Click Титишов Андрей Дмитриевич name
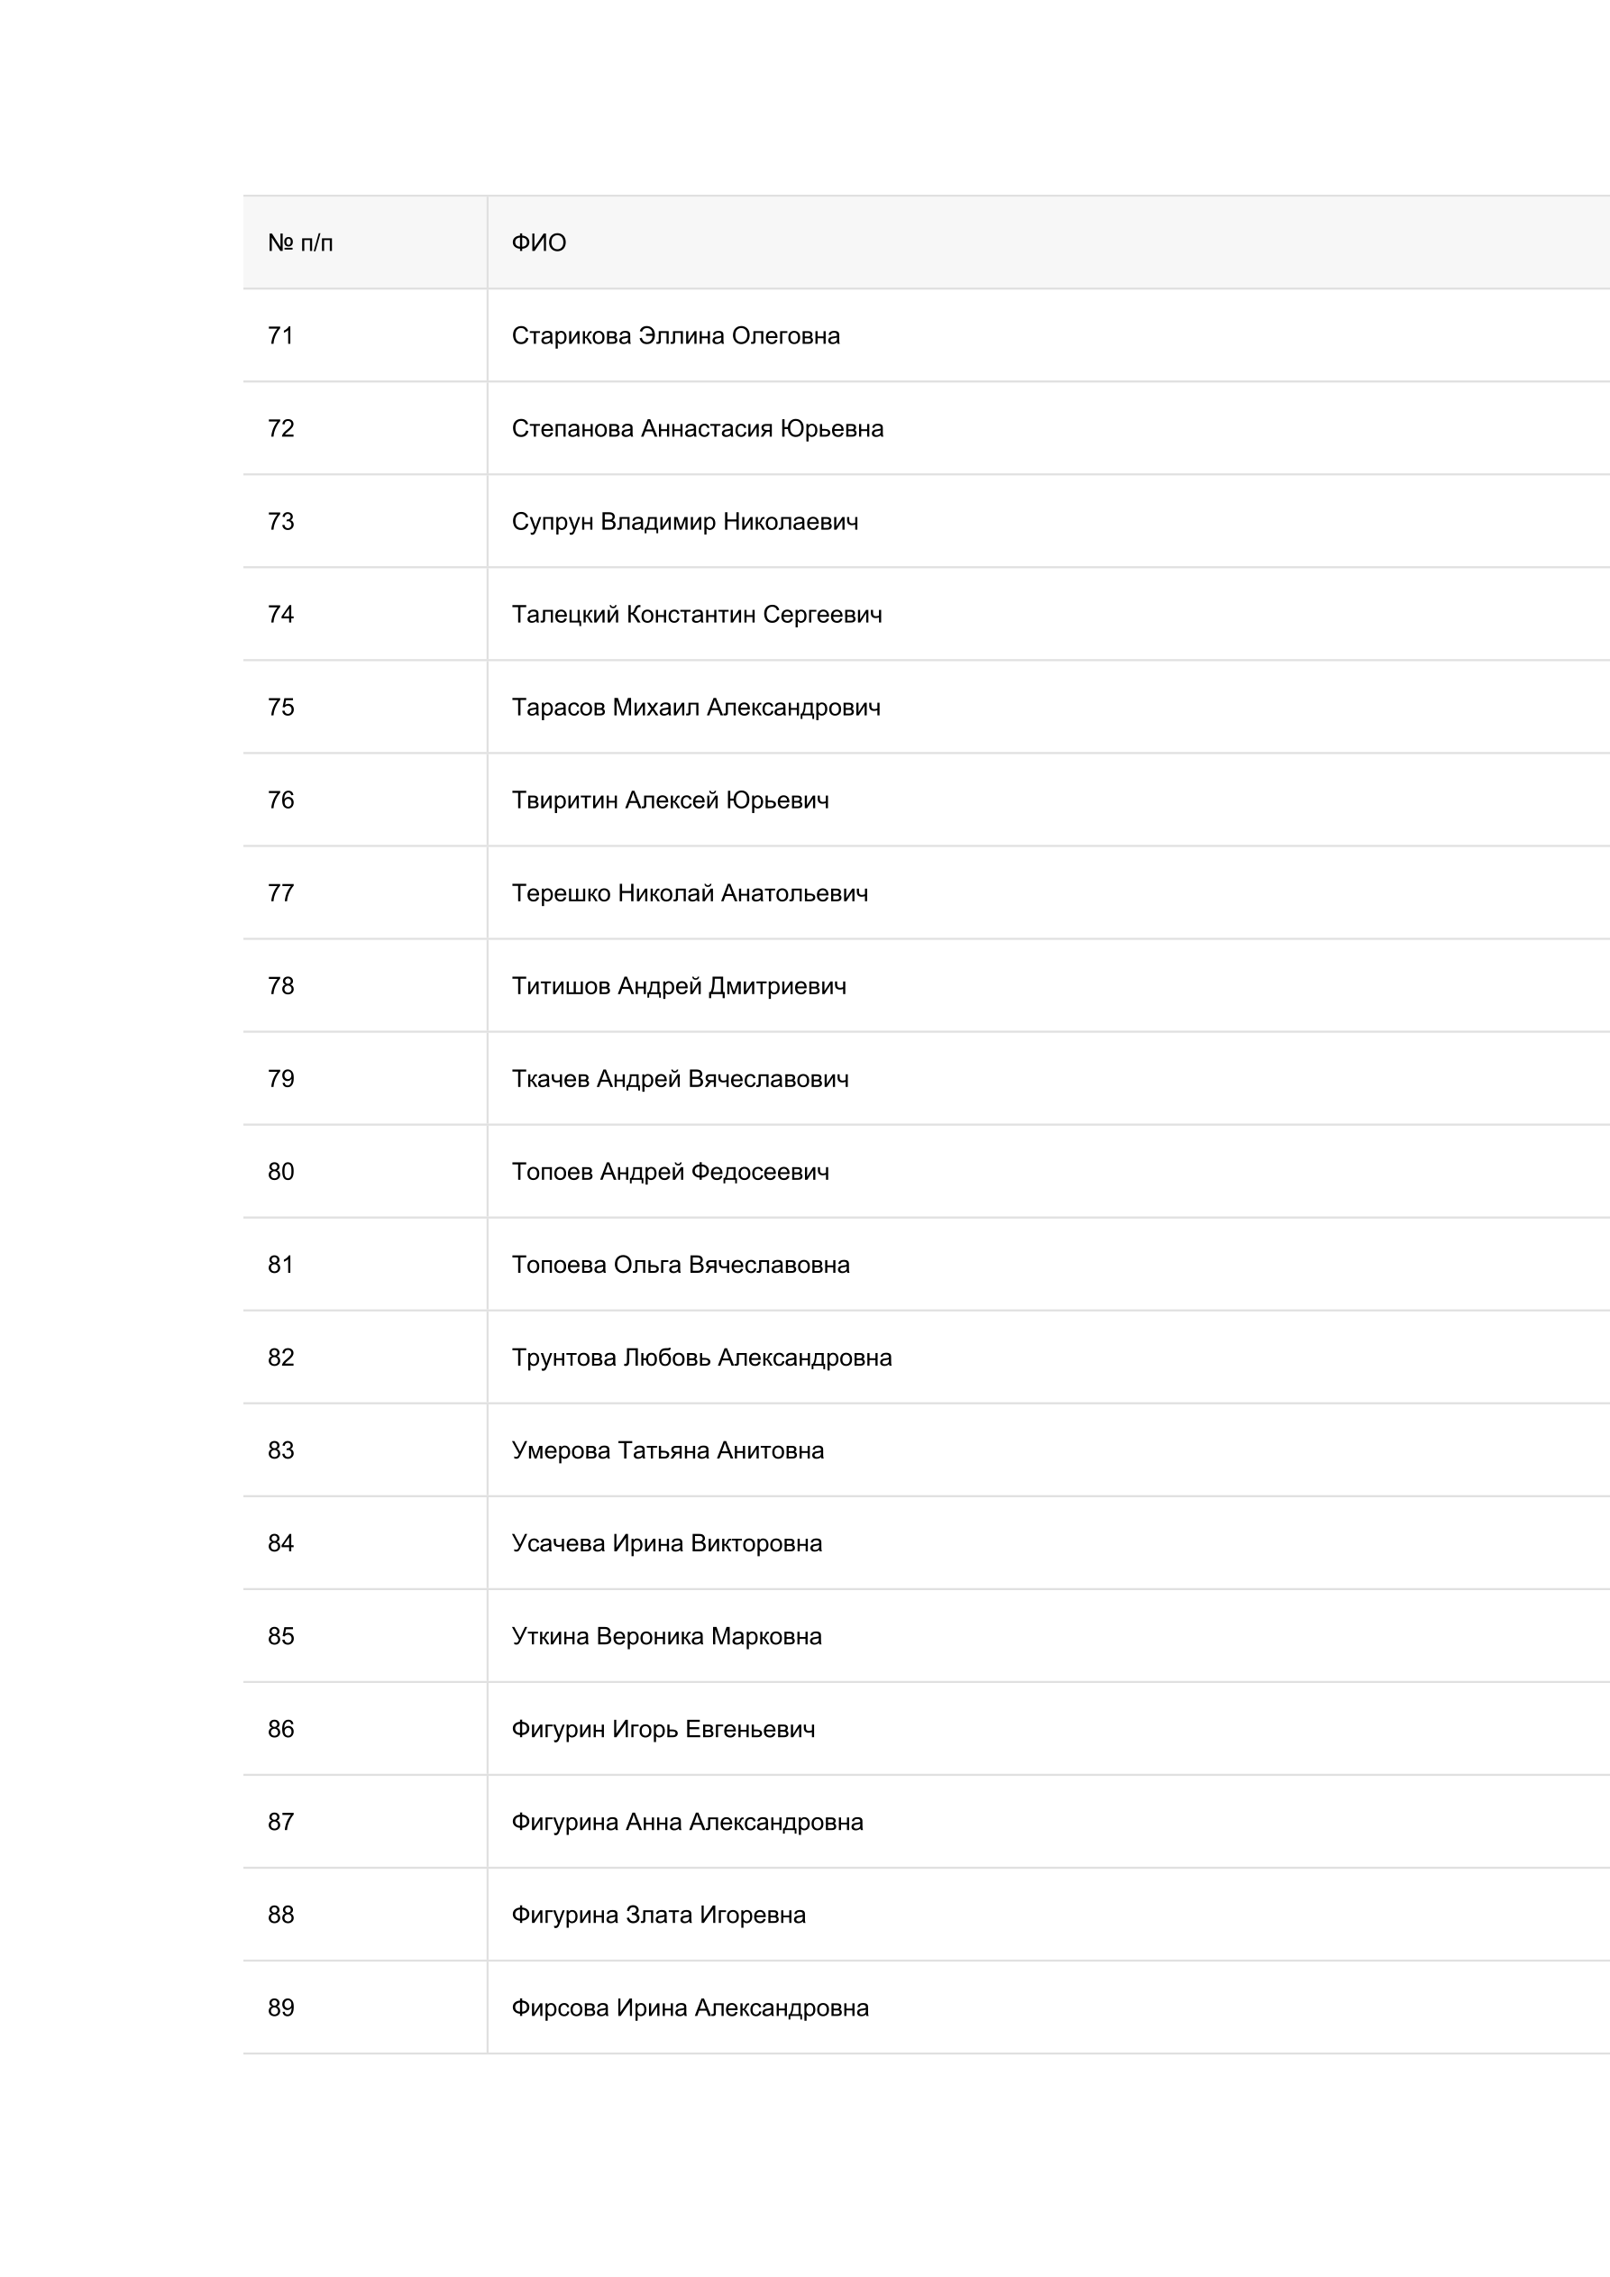This screenshot has height=2277, width=1610. click(x=679, y=986)
